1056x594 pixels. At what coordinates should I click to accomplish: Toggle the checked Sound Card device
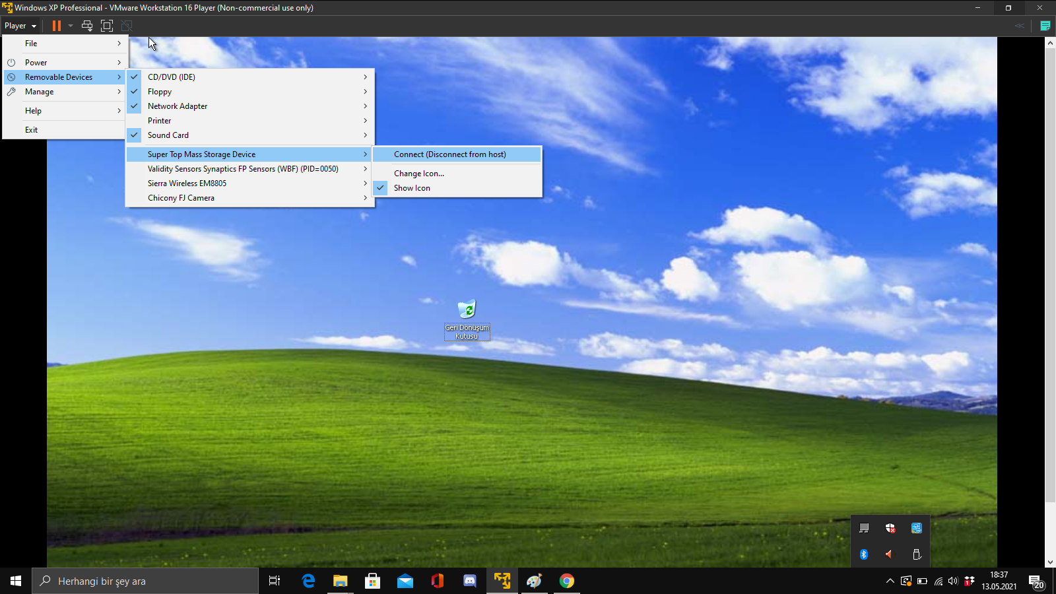pos(249,135)
